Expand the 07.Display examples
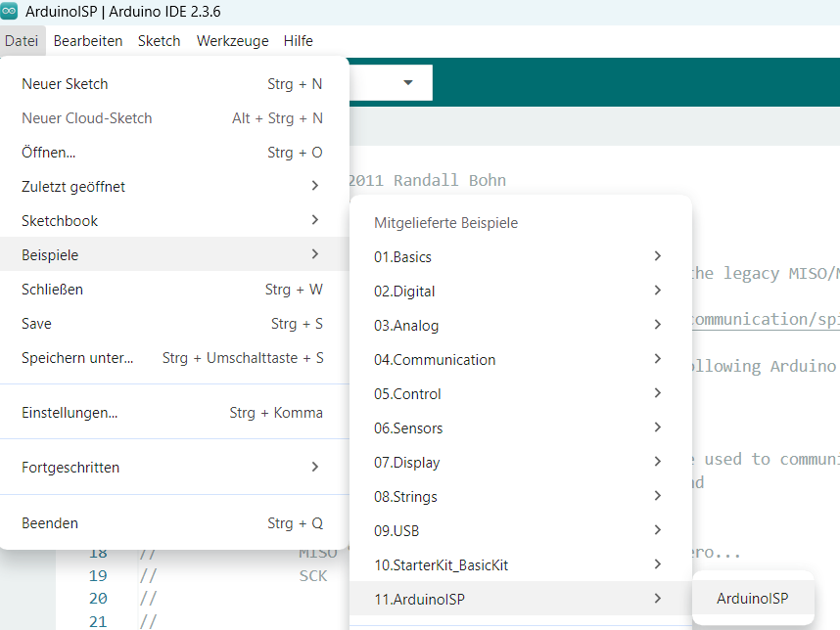This screenshot has height=630, width=840. coord(520,463)
